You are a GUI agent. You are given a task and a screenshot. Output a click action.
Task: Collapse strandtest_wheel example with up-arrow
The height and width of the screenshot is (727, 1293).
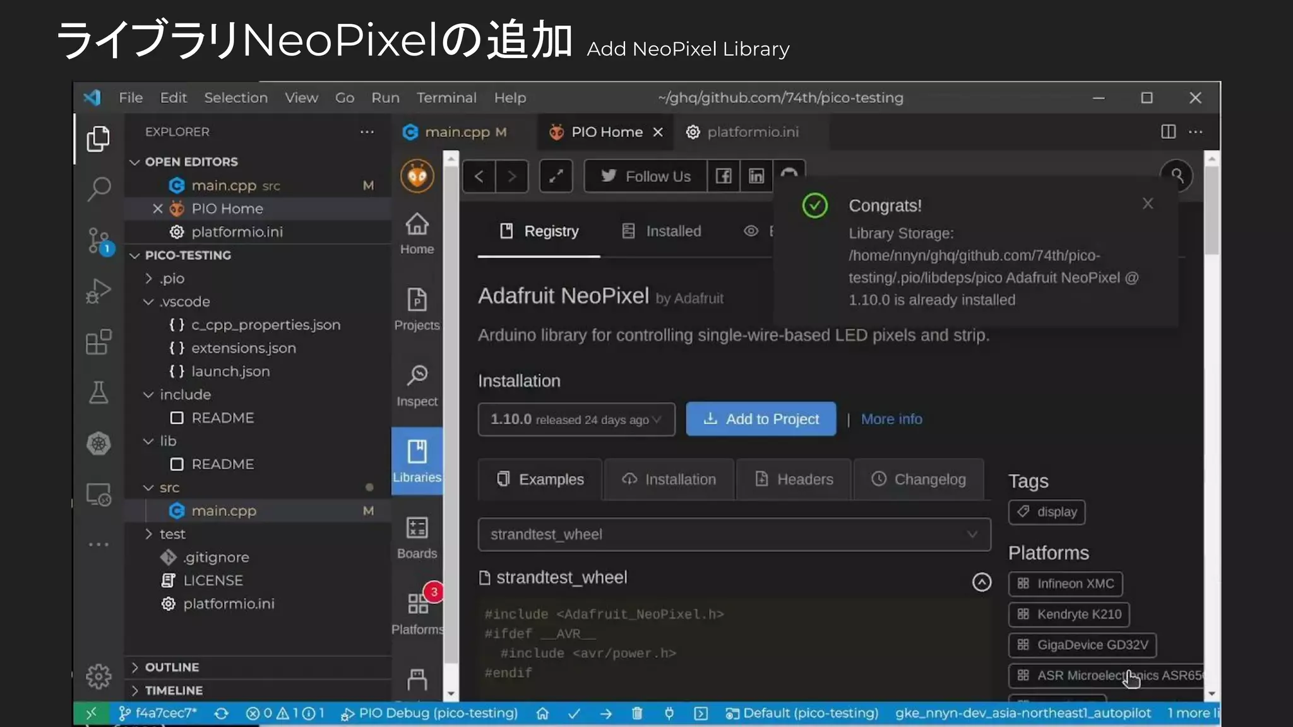pos(981,582)
